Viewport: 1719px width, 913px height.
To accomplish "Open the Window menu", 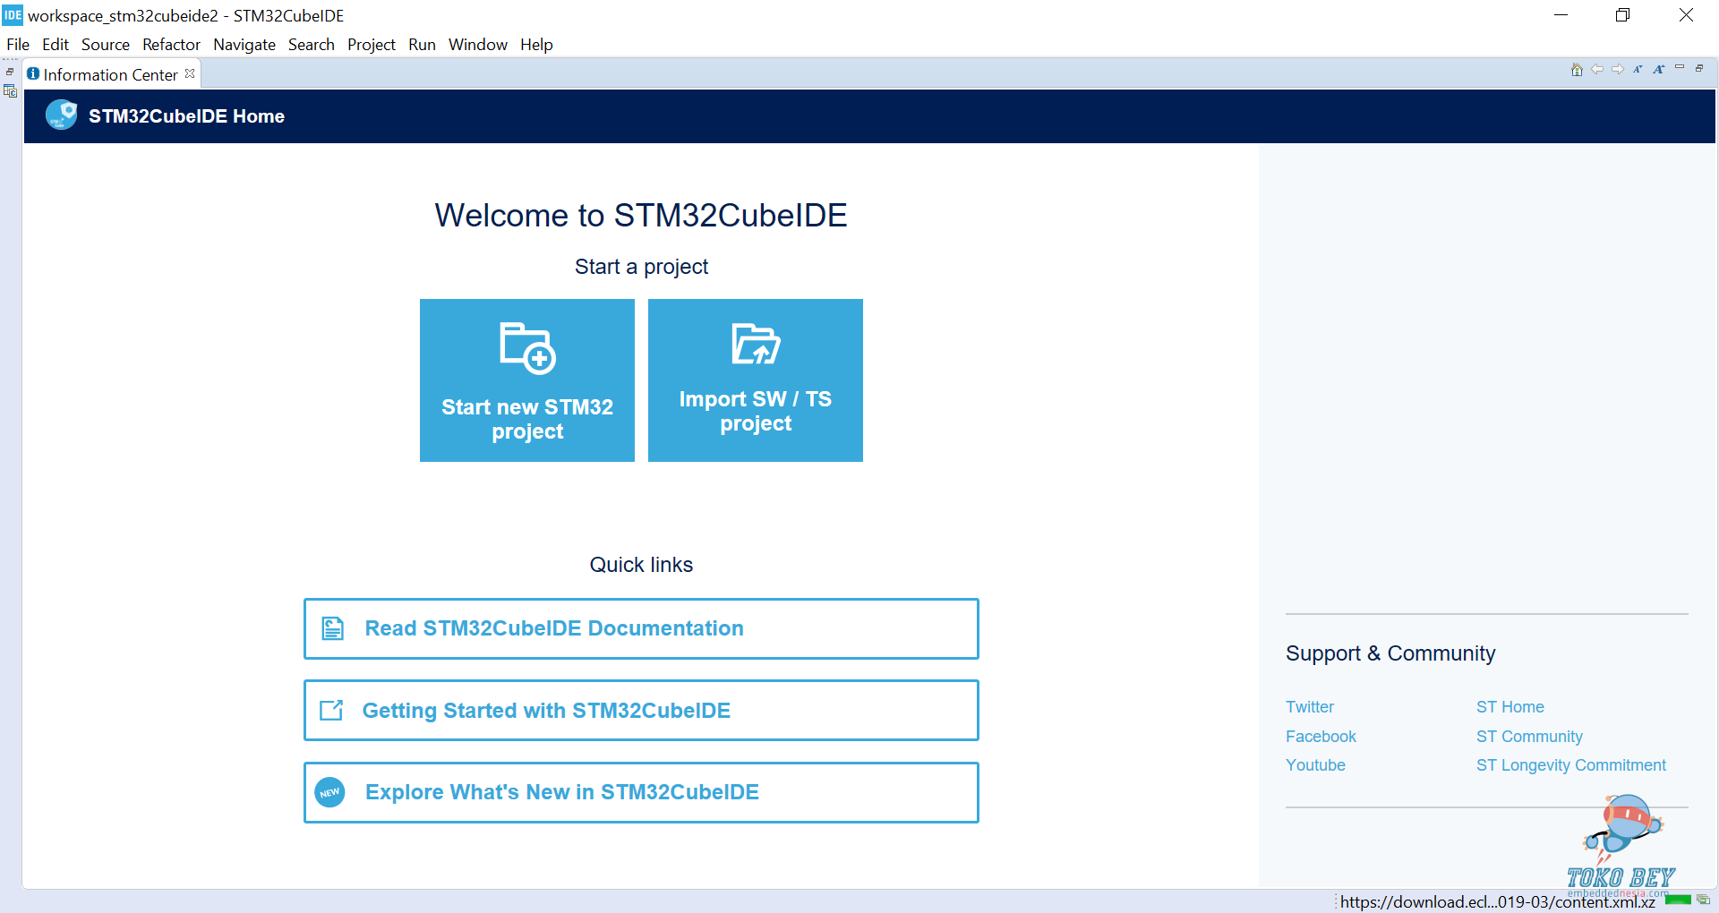I will (x=477, y=45).
